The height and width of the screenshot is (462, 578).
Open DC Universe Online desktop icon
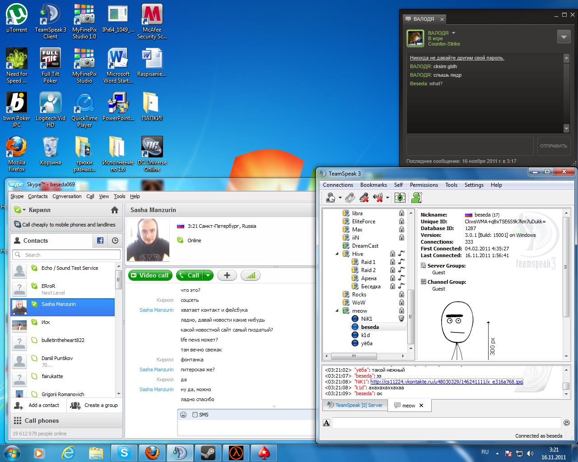(152, 154)
